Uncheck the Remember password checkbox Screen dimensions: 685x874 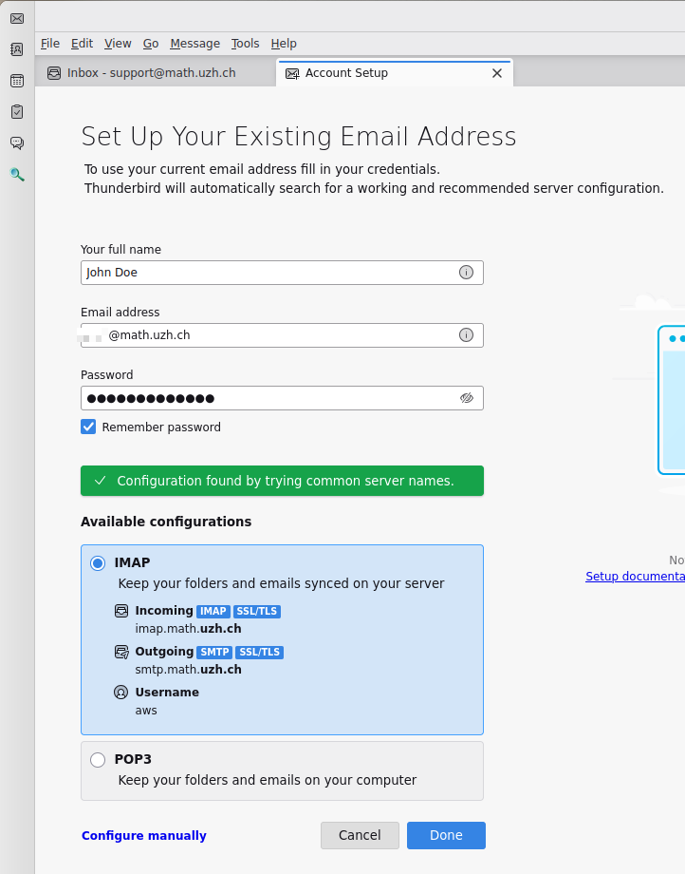tap(88, 427)
